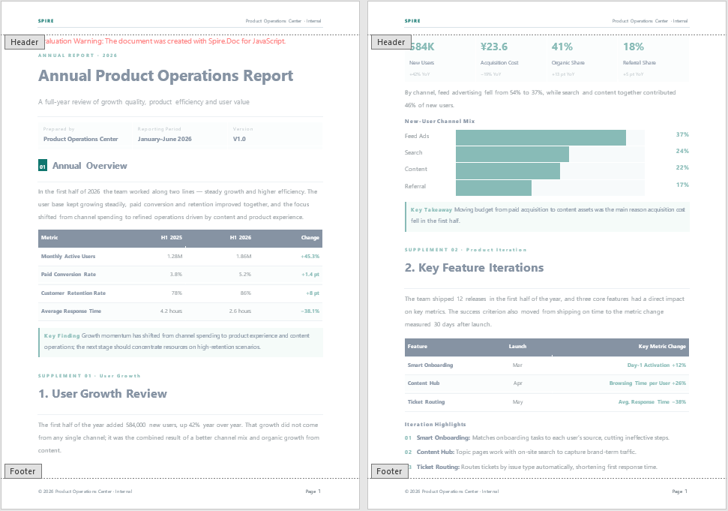Screen dimensions: 728x511
Task: Click the "Content Hub" table row label
Action: pos(424,383)
